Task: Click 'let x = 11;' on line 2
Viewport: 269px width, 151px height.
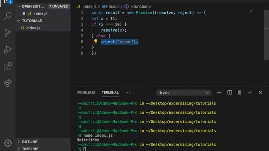Action: click(104, 18)
